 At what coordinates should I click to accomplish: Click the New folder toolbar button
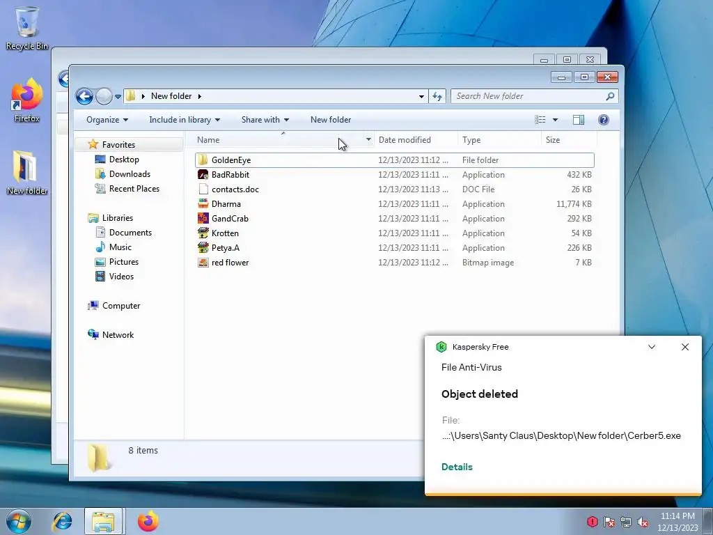pos(331,120)
